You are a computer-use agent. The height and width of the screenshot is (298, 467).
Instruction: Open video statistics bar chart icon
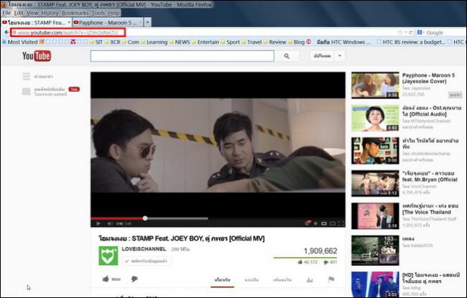coord(310,279)
